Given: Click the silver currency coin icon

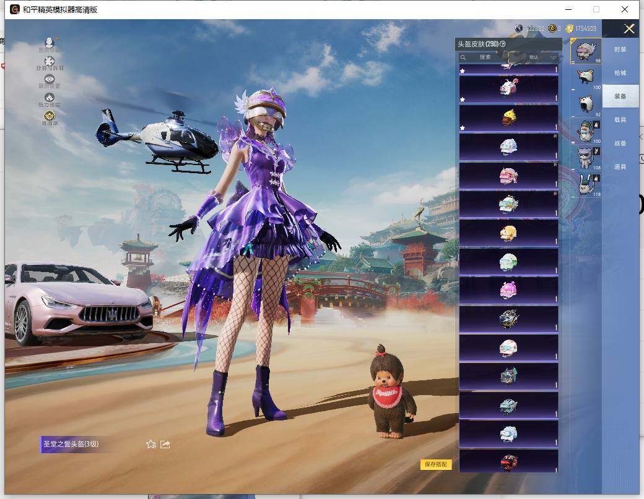Looking at the screenshot, I should (519, 28).
